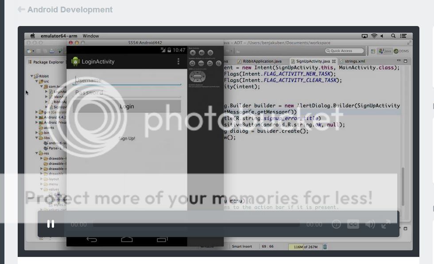Pause the video playback
Image resolution: width=434 pixels, height=264 pixels.
(x=50, y=224)
